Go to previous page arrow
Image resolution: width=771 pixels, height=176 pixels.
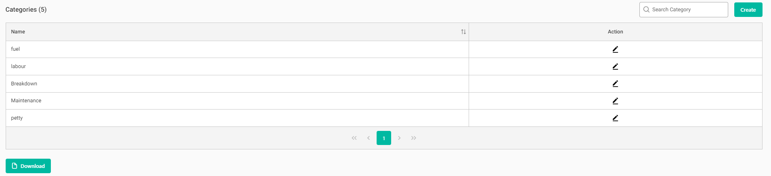click(369, 138)
